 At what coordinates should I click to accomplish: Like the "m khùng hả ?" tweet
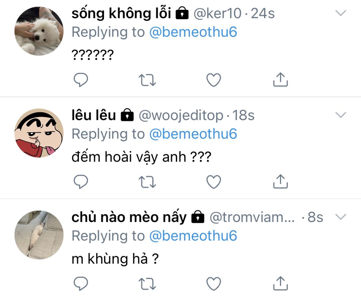214,284
